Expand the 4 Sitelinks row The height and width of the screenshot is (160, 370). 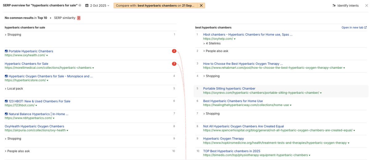coord(212,43)
